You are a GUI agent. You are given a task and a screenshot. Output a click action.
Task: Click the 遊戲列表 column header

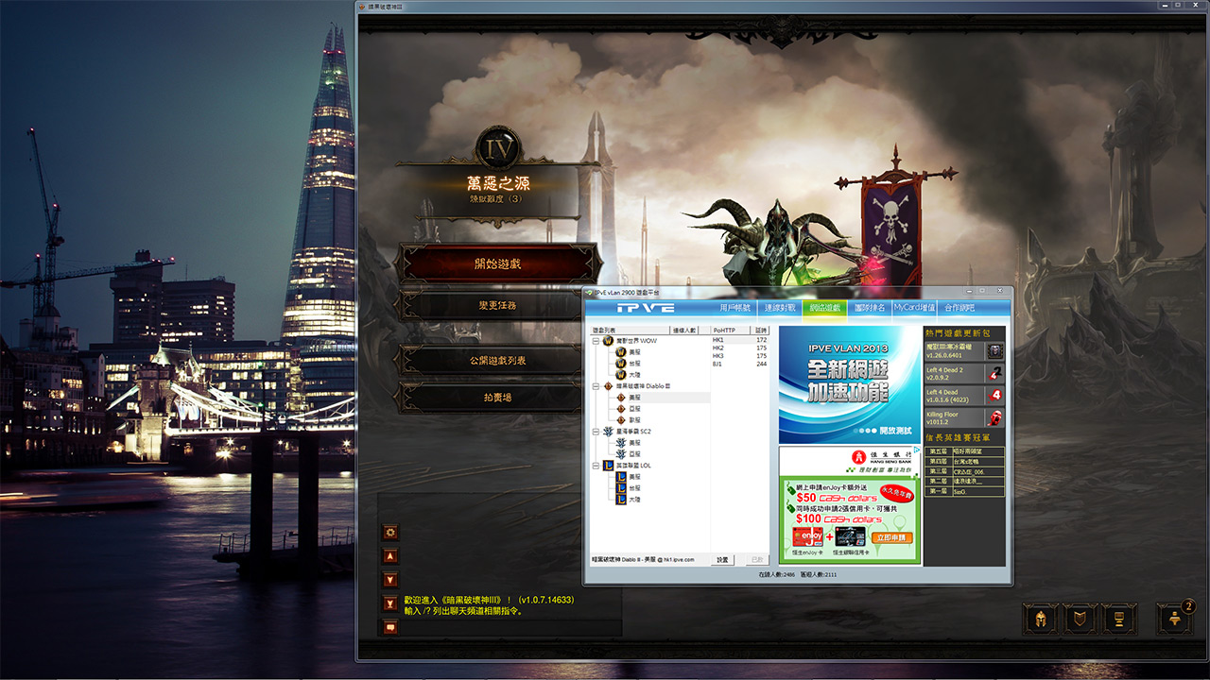[630, 331]
